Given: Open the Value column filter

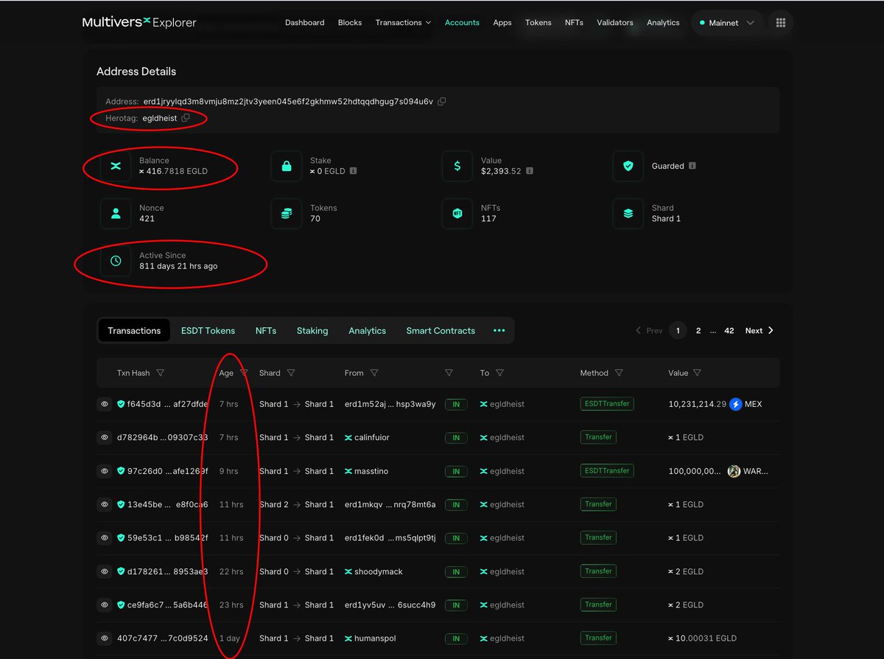Looking at the screenshot, I should click(x=697, y=373).
